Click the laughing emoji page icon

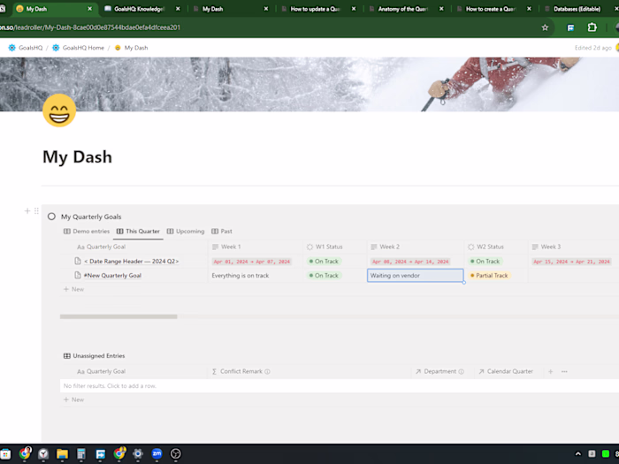pos(59,110)
